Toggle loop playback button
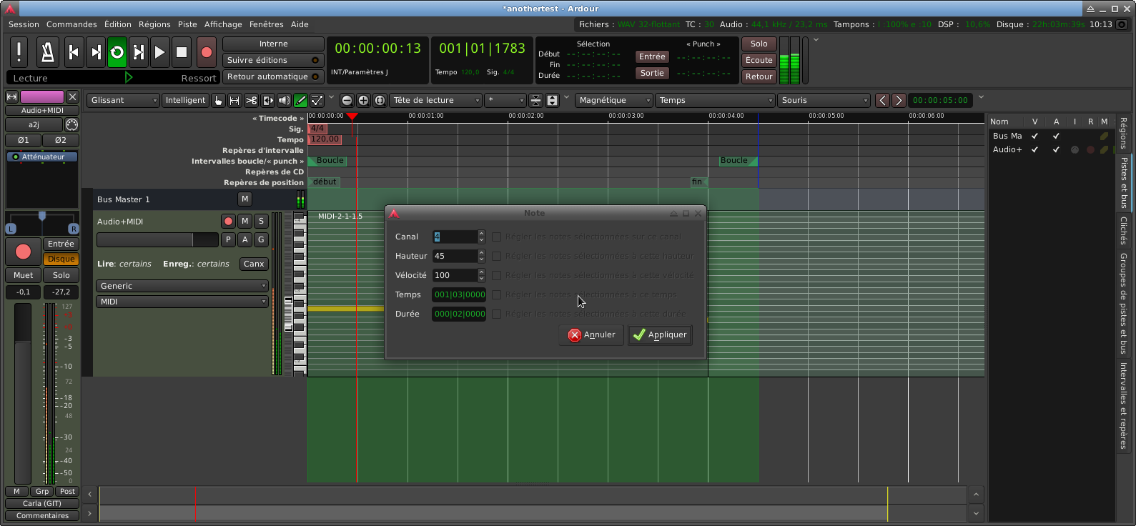 pyautogui.click(x=117, y=52)
